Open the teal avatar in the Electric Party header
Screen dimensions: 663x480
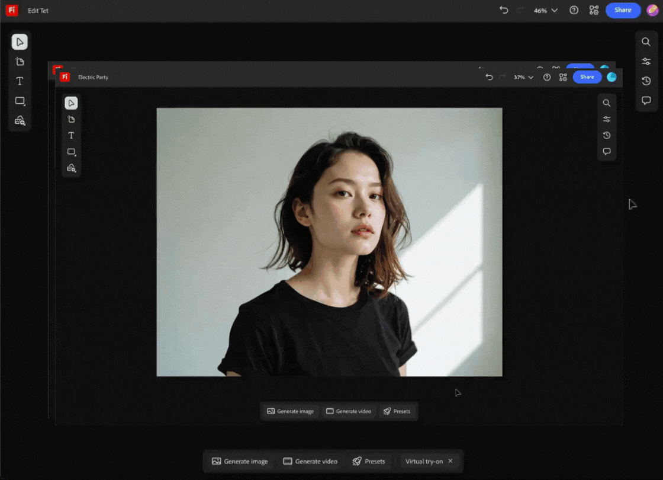coord(611,77)
